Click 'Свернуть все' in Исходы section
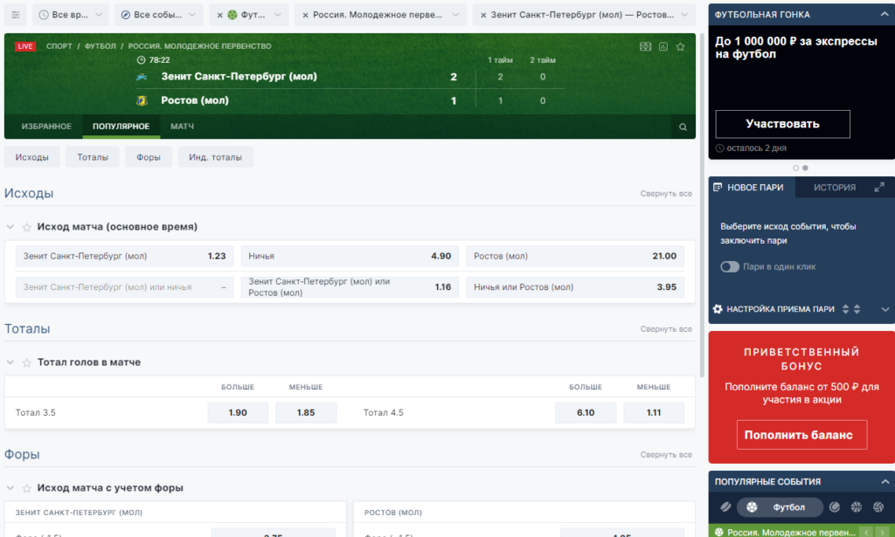The height and width of the screenshot is (537, 895). click(666, 194)
